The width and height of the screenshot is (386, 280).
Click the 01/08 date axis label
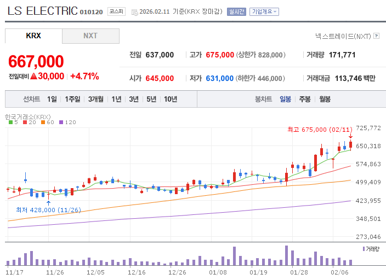pyautogui.click(x=218, y=272)
